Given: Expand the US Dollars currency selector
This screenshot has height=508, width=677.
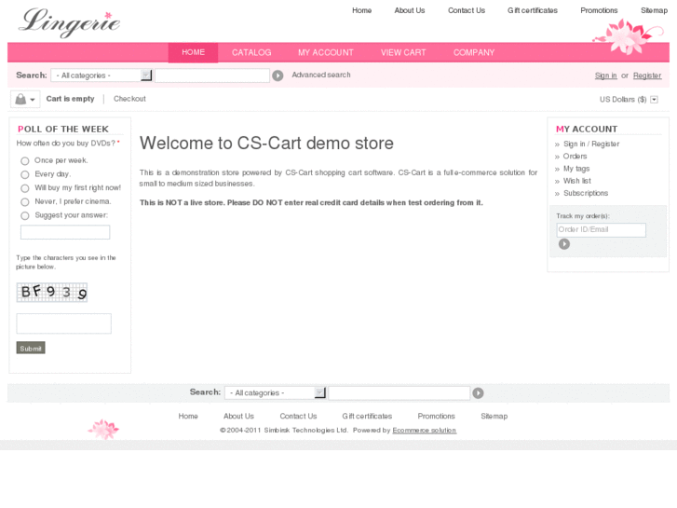Looking at the screenshot, I should click(654, 100).
